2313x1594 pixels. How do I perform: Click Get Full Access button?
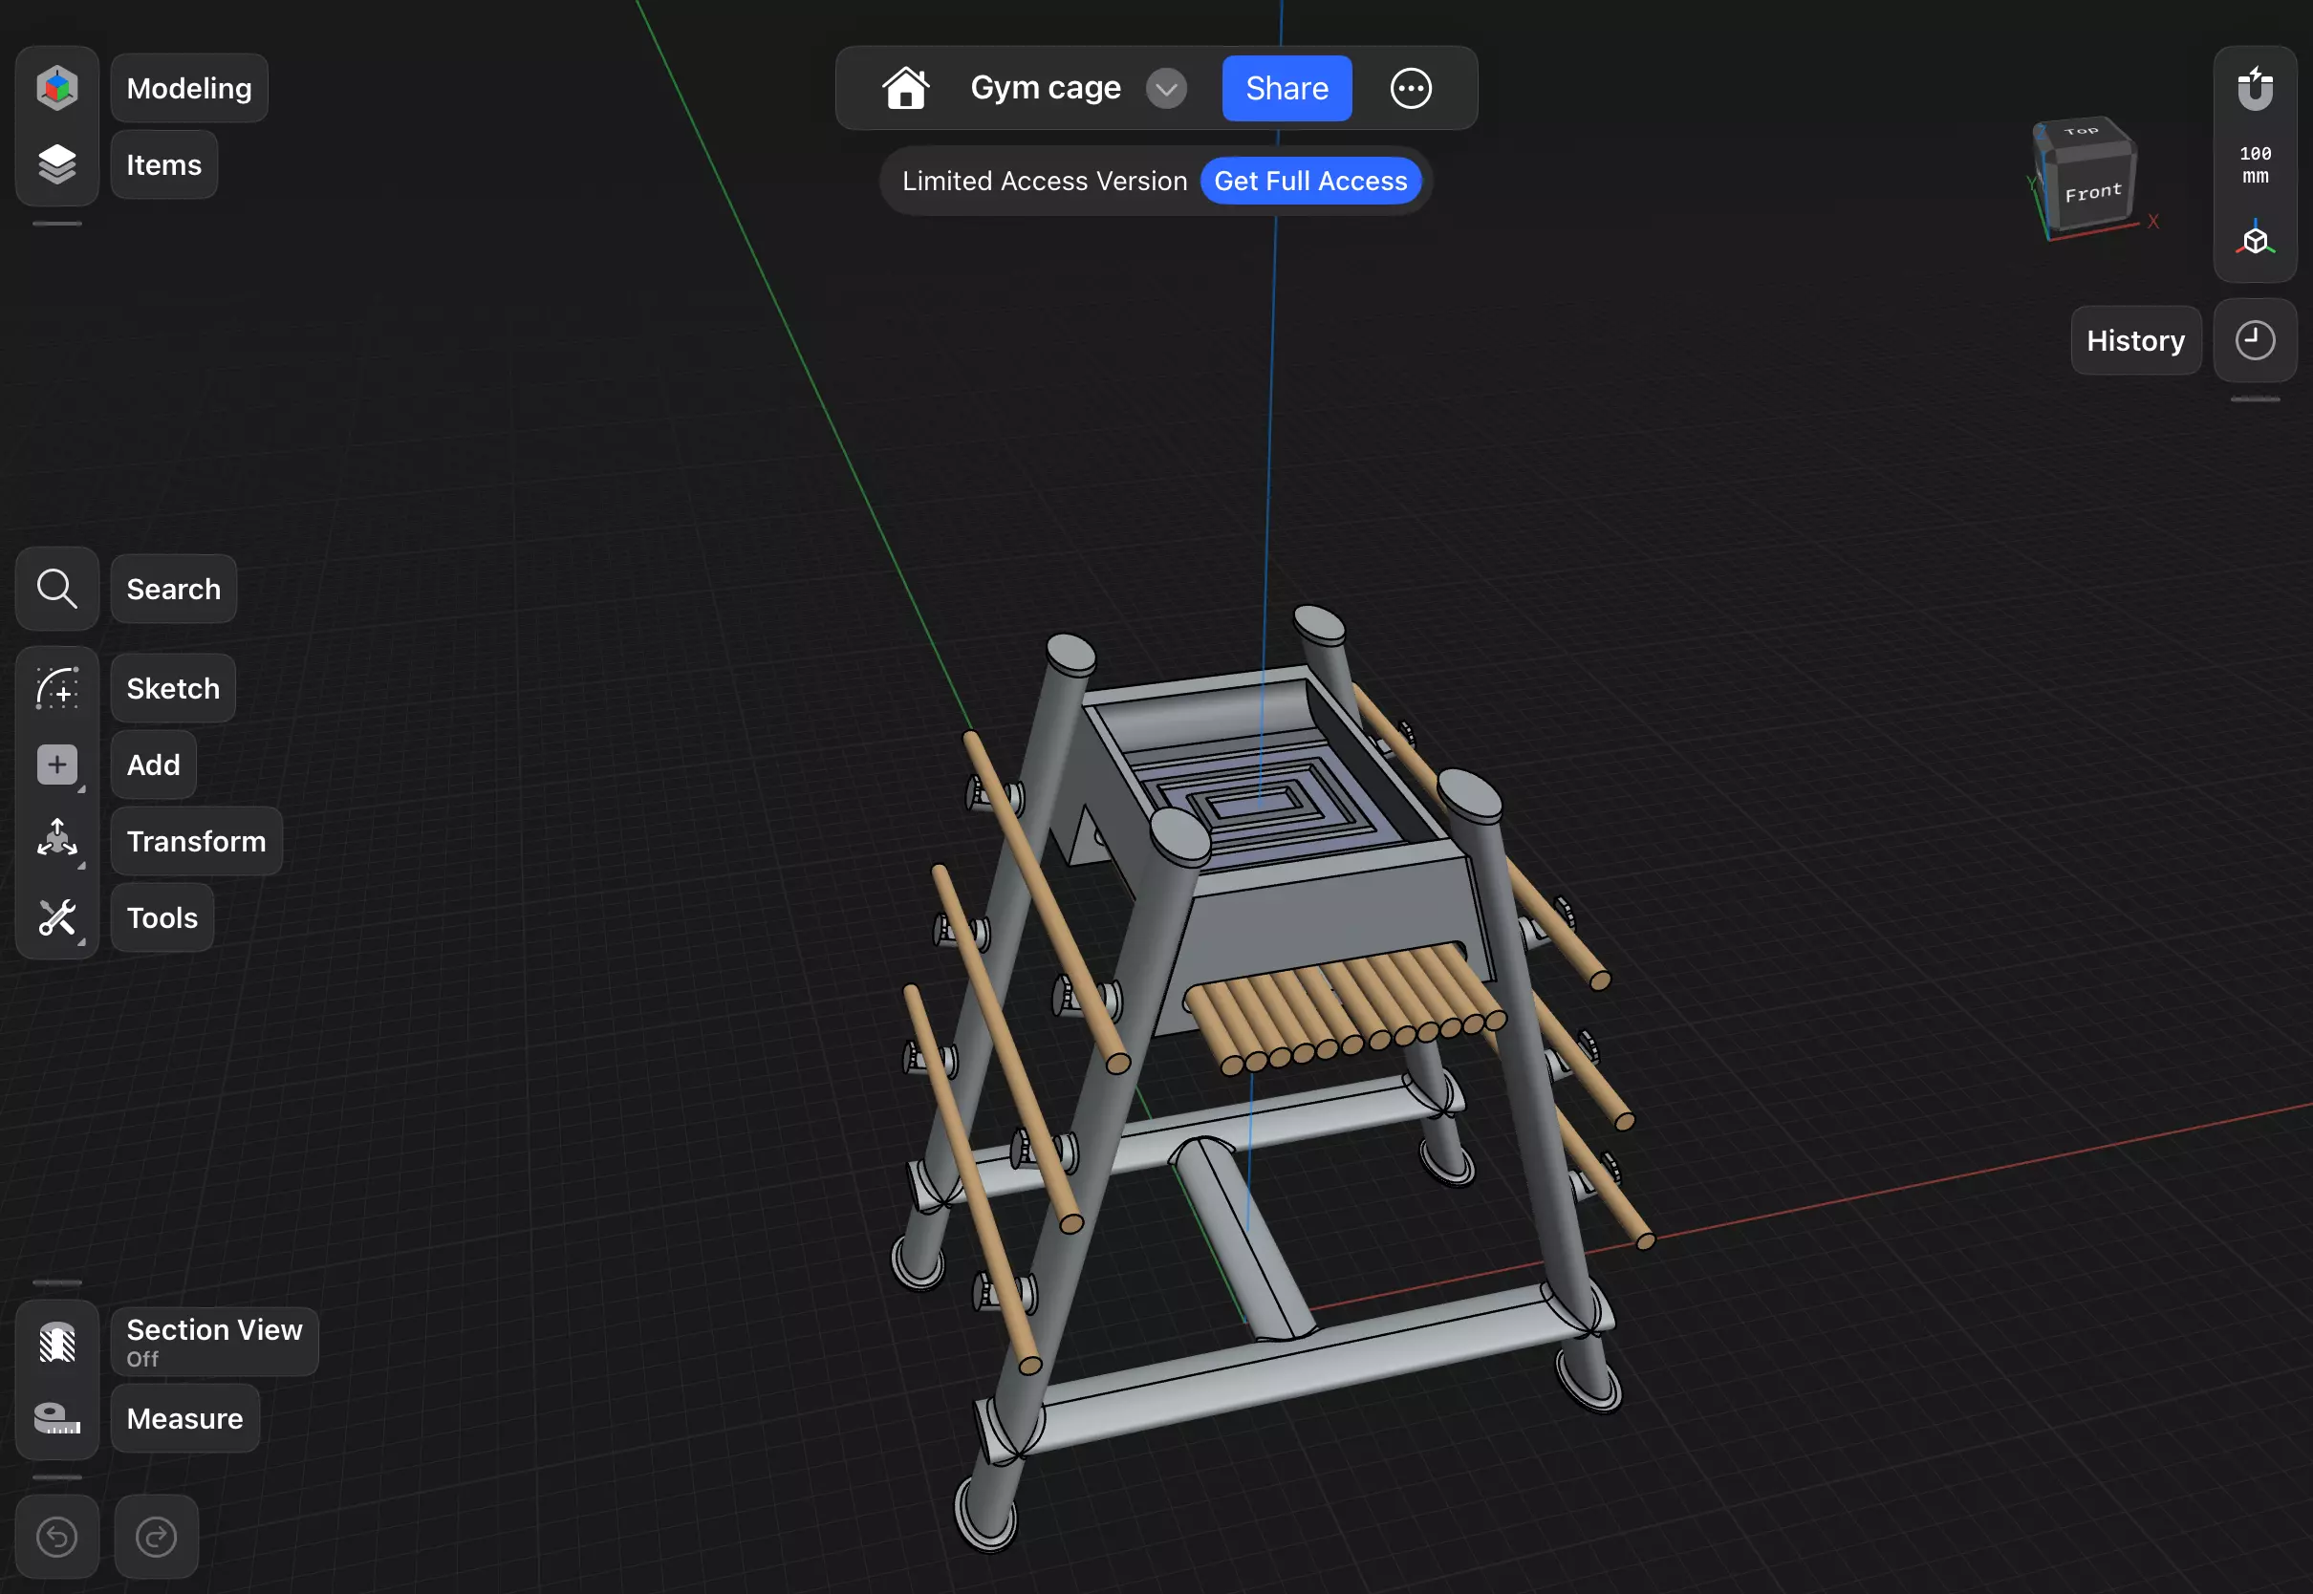coord(1310,181)
